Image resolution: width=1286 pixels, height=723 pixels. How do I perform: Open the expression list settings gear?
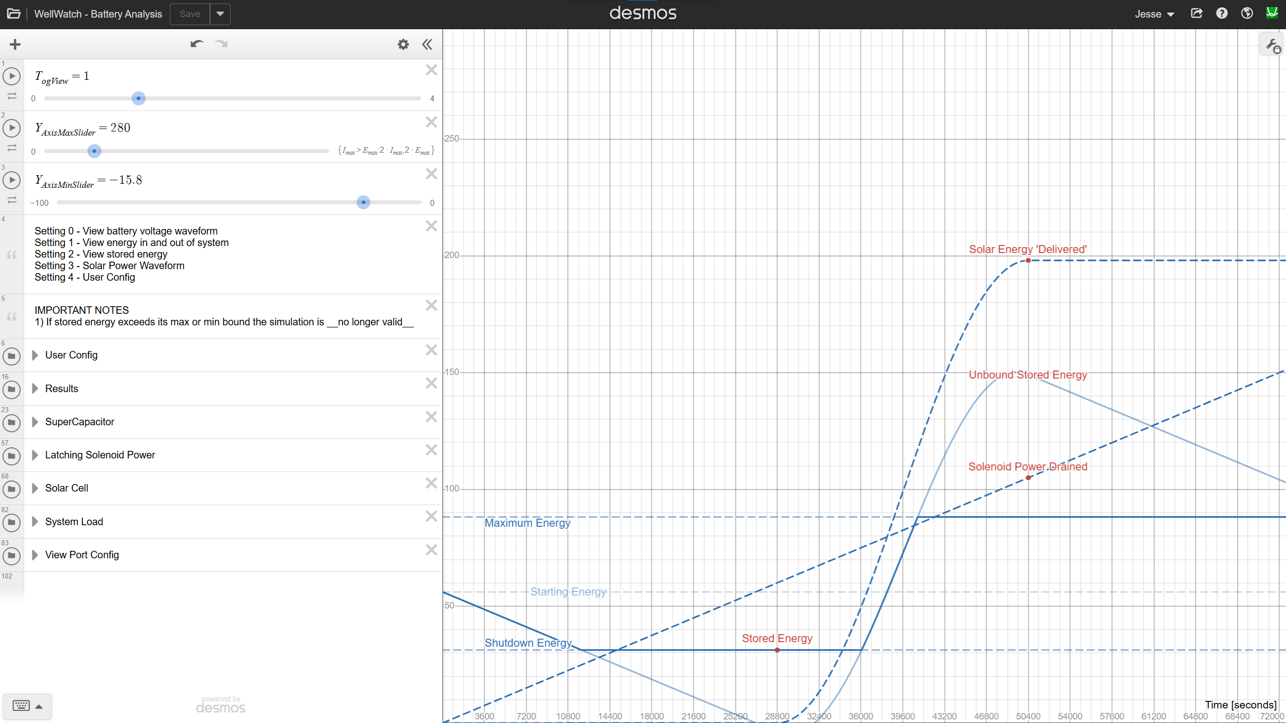pos(403,44)
